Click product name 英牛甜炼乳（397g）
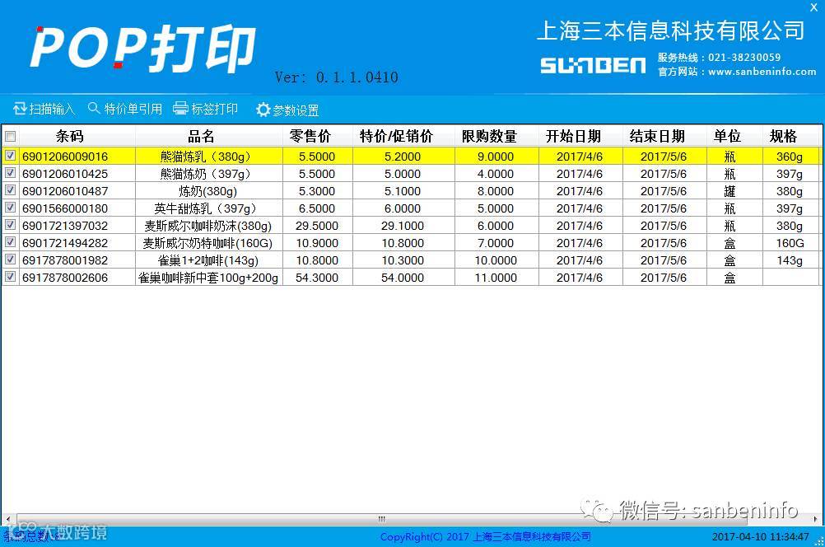The width and height of the screenshot is (825, 547). coord(208,208)
